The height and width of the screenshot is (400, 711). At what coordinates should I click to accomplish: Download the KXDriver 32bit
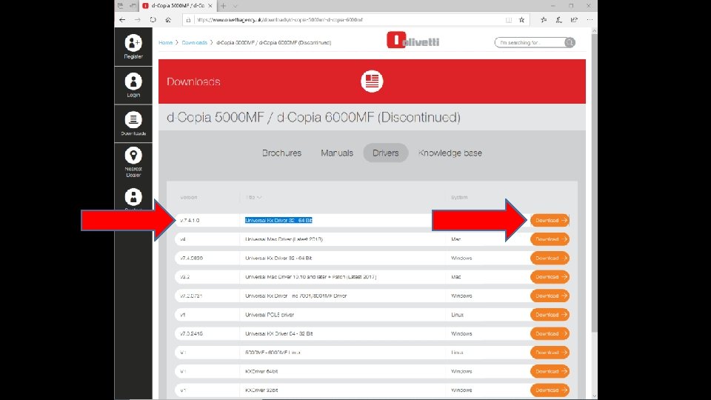point(550,390)
